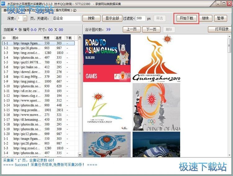The width and height of the screenshot is (233, 176).
Task: Focus the 过滤宽 width field showing 500
Action: click(x=140, y=18)
